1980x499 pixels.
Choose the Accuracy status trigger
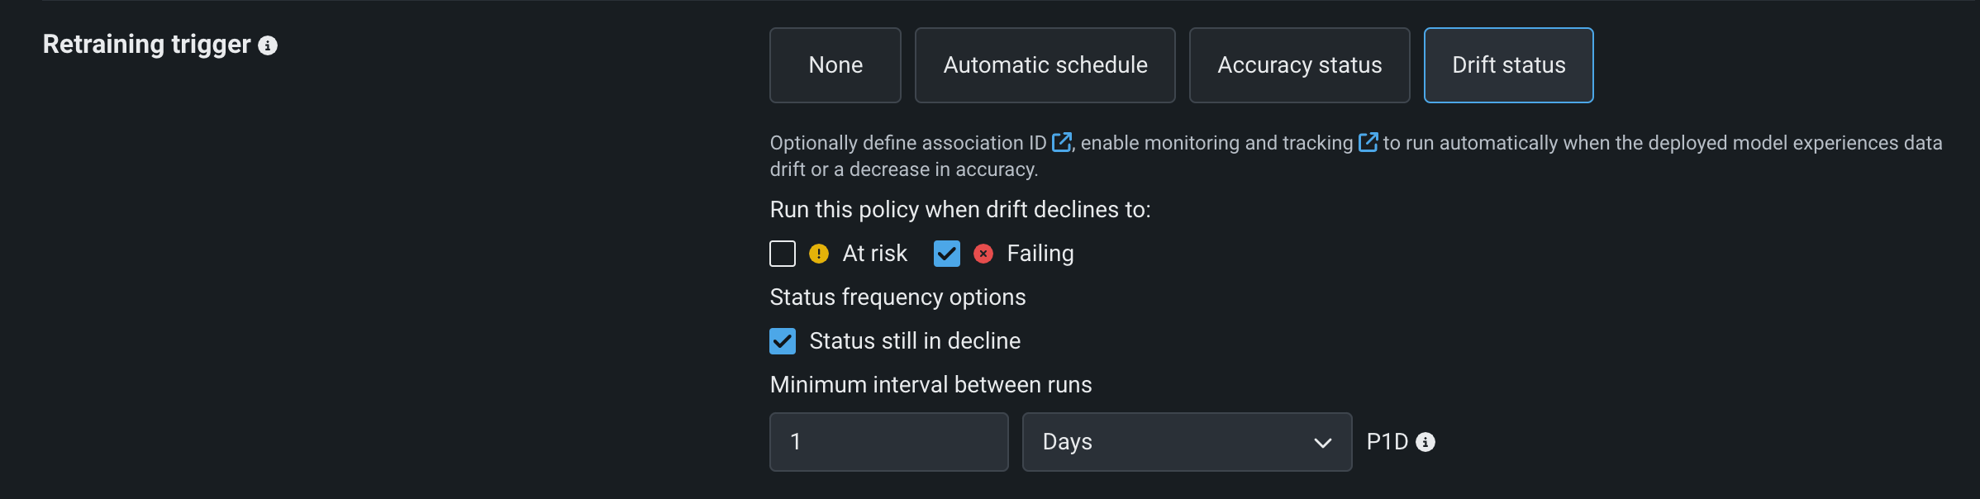(x=1299, y=65)
